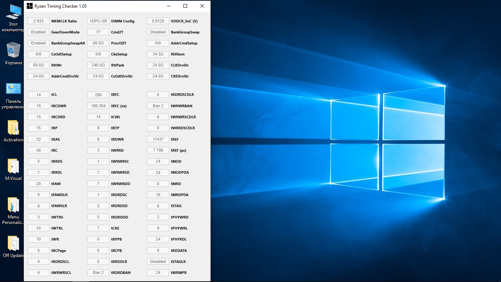Click the Ryzen Timing Checker title bar icon

tap(29, 6)
